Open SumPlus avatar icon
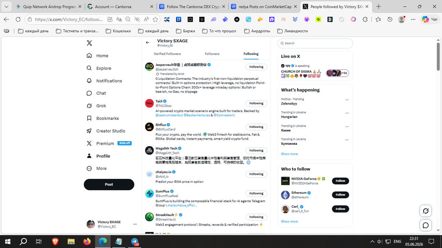 pos(149,193)
